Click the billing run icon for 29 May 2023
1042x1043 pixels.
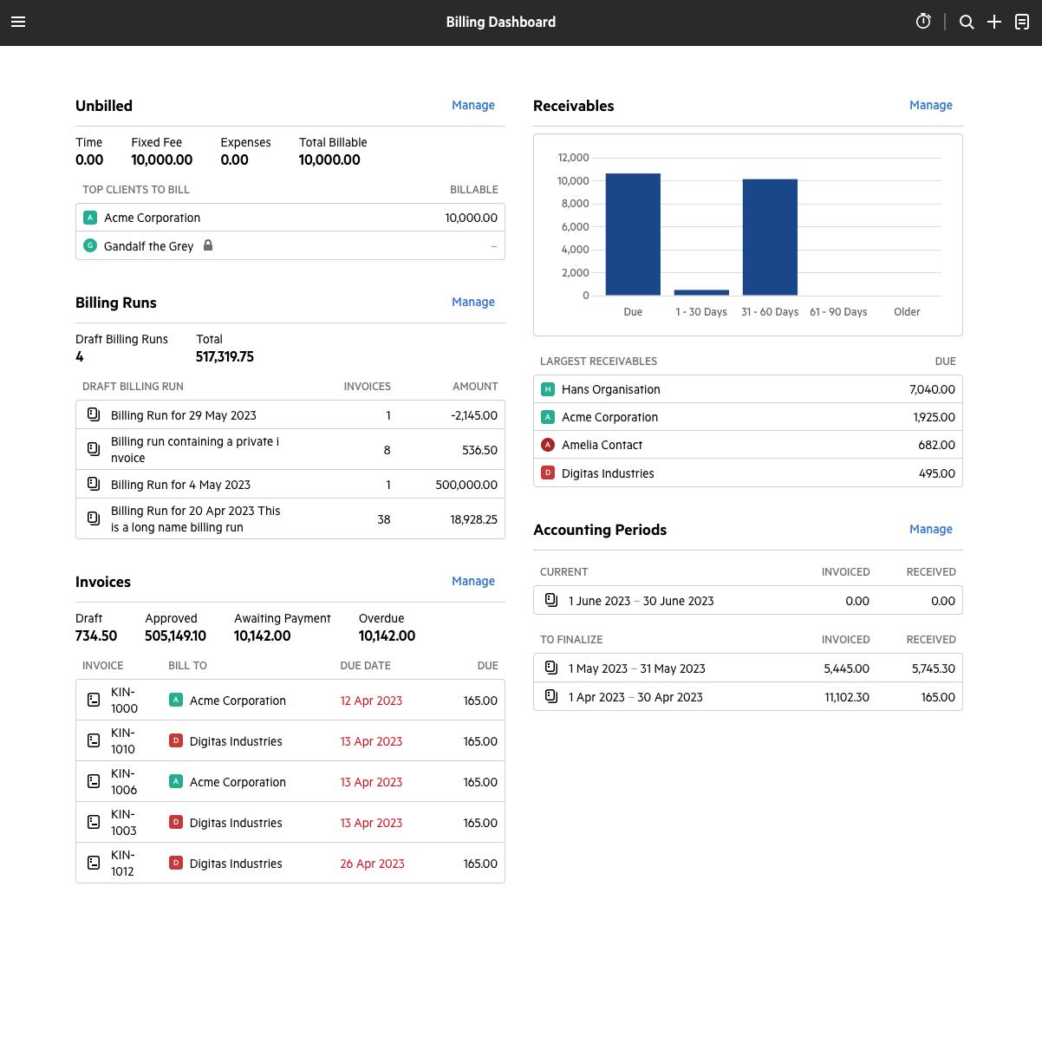[x=94, y=414]
